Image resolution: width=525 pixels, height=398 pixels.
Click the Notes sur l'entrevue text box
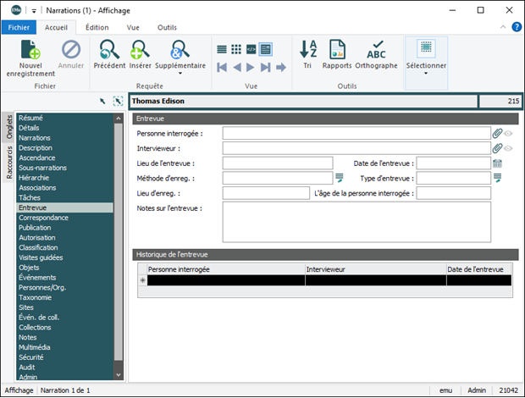pyautogui.click(x=356, y=221)
